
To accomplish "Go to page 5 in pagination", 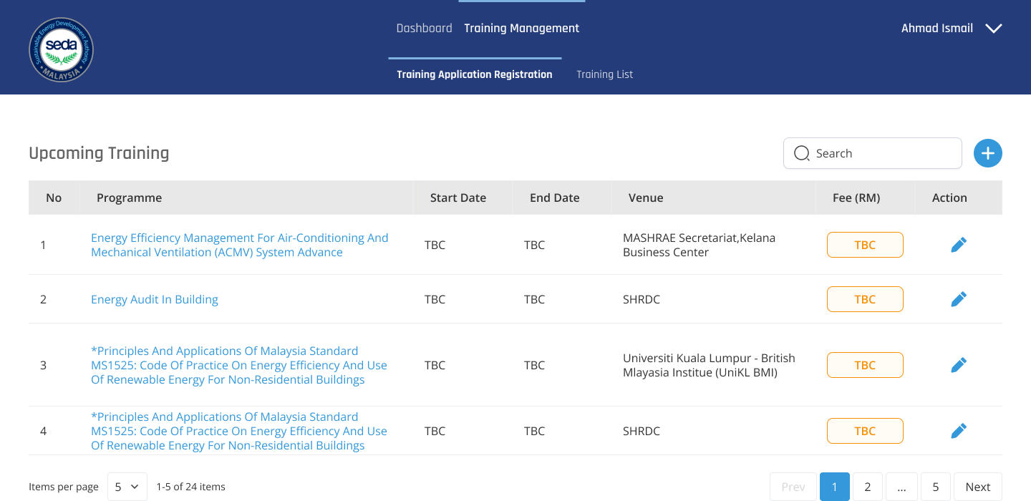I will pos(936,487).
